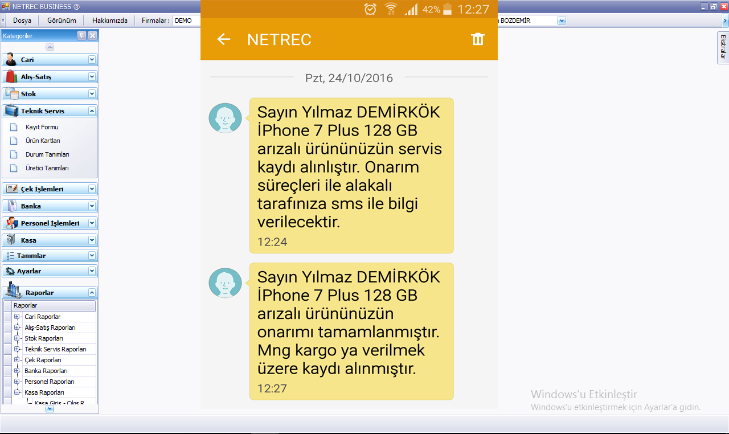Expand the Alış-Satış category
This screenshot has height=434, width=729.
click(92, 77)
